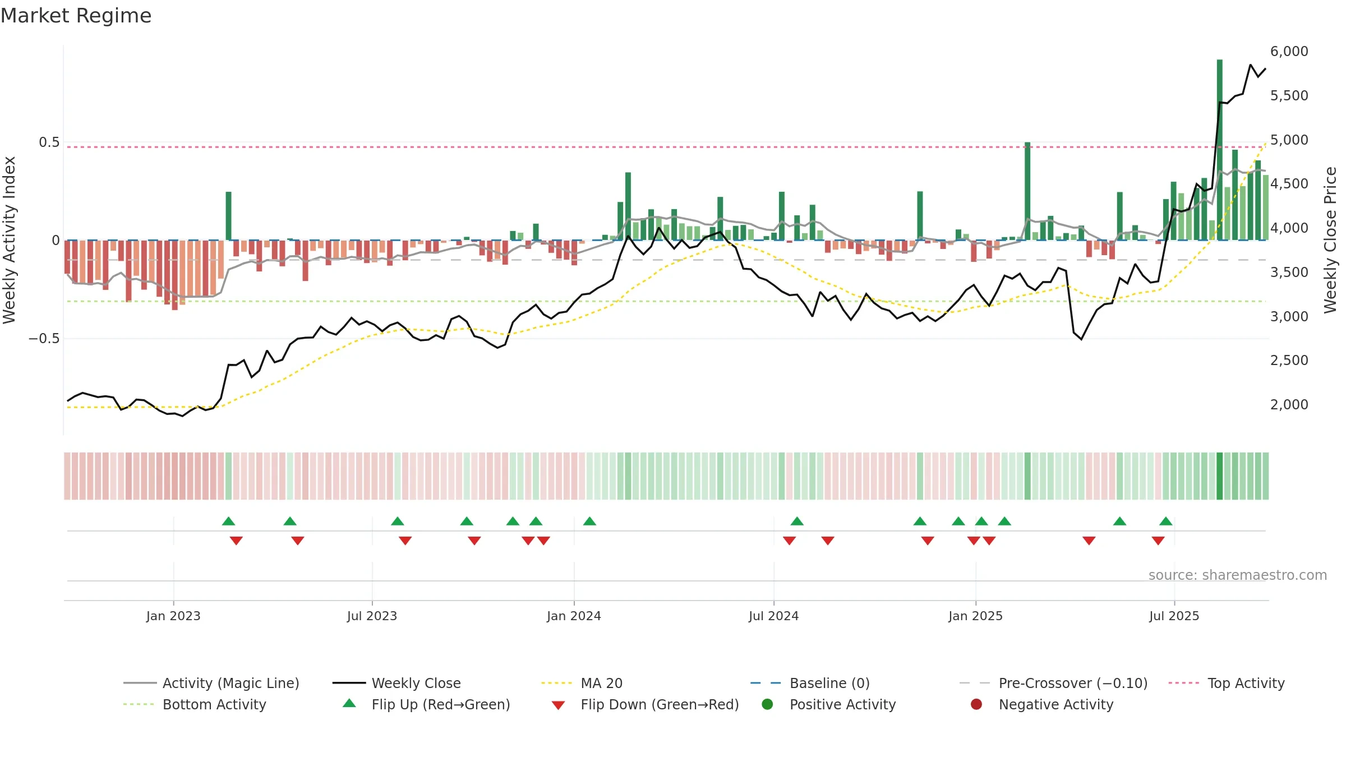Click the Weekly Close Price axis title

[1330, 240]
